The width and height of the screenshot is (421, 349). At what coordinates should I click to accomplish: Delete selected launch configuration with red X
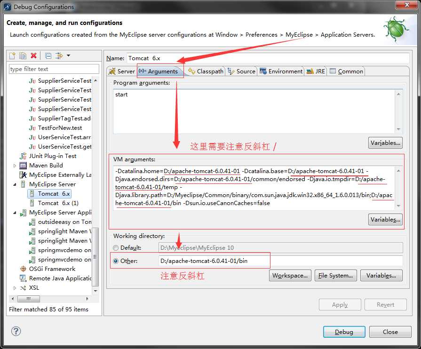(x=33, y=56)
